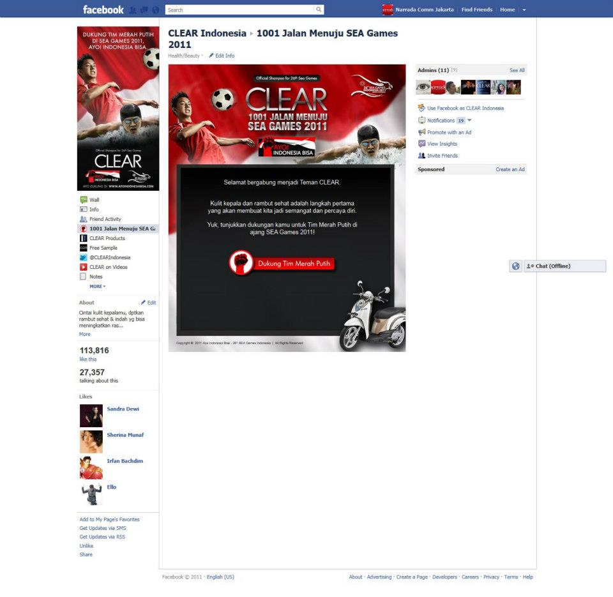
Task: Open Sandra Dewi's profile thumbnail
Action: pos(91,416)
